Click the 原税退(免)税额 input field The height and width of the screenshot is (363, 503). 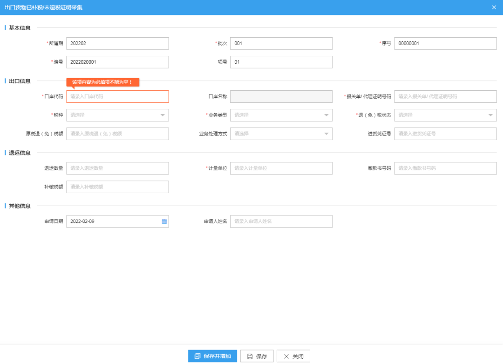click(x=117, y=134)
